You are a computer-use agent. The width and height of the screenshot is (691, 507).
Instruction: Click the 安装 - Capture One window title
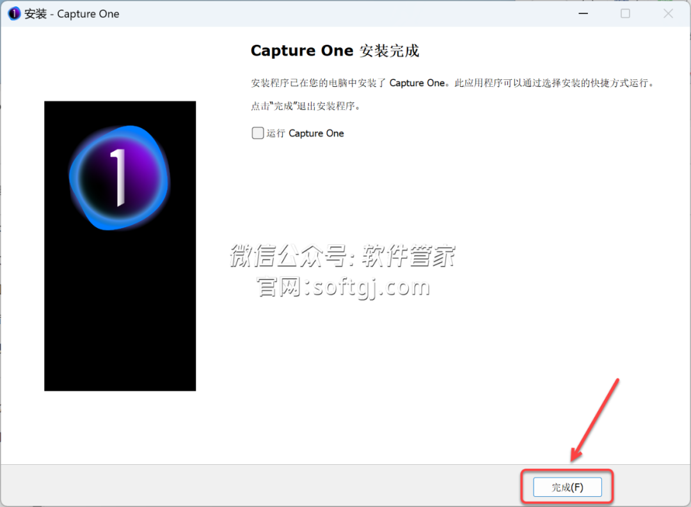tap(72, 14)
